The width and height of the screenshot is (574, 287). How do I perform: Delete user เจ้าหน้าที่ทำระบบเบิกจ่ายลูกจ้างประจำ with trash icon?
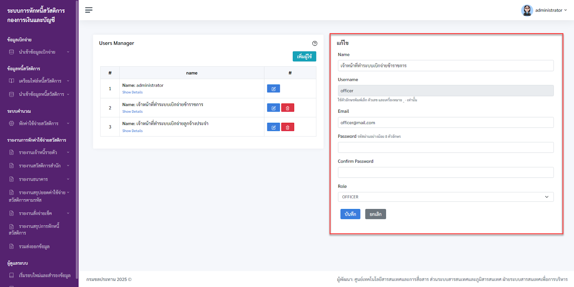pyautogui.click(x=288, y=127)
